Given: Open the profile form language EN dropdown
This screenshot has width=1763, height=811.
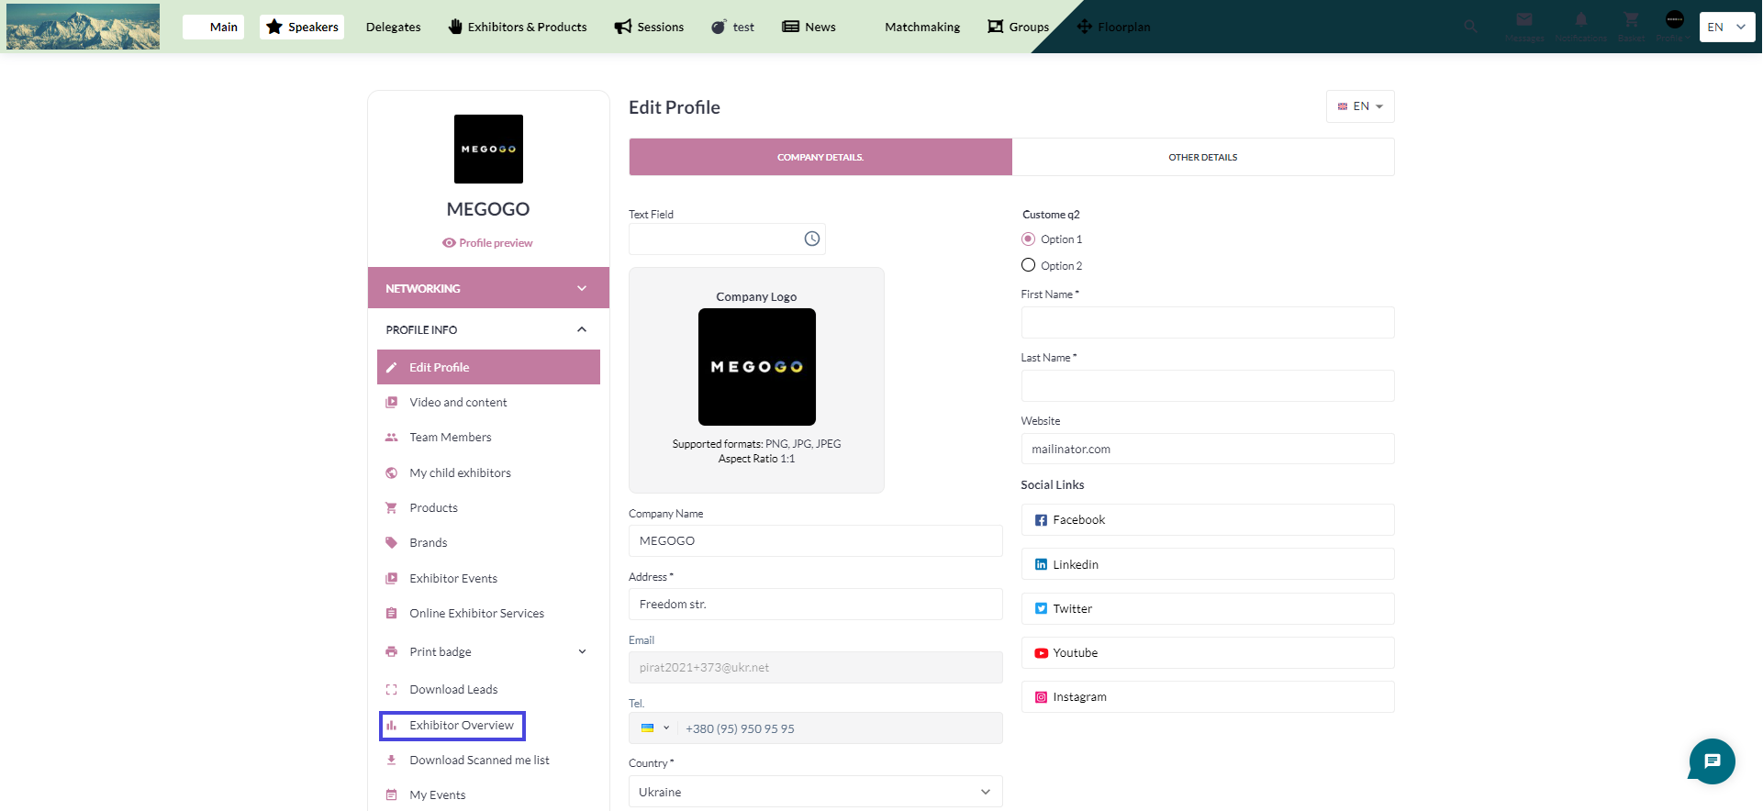Looking at the screenshot, I should pos(1360,106).
